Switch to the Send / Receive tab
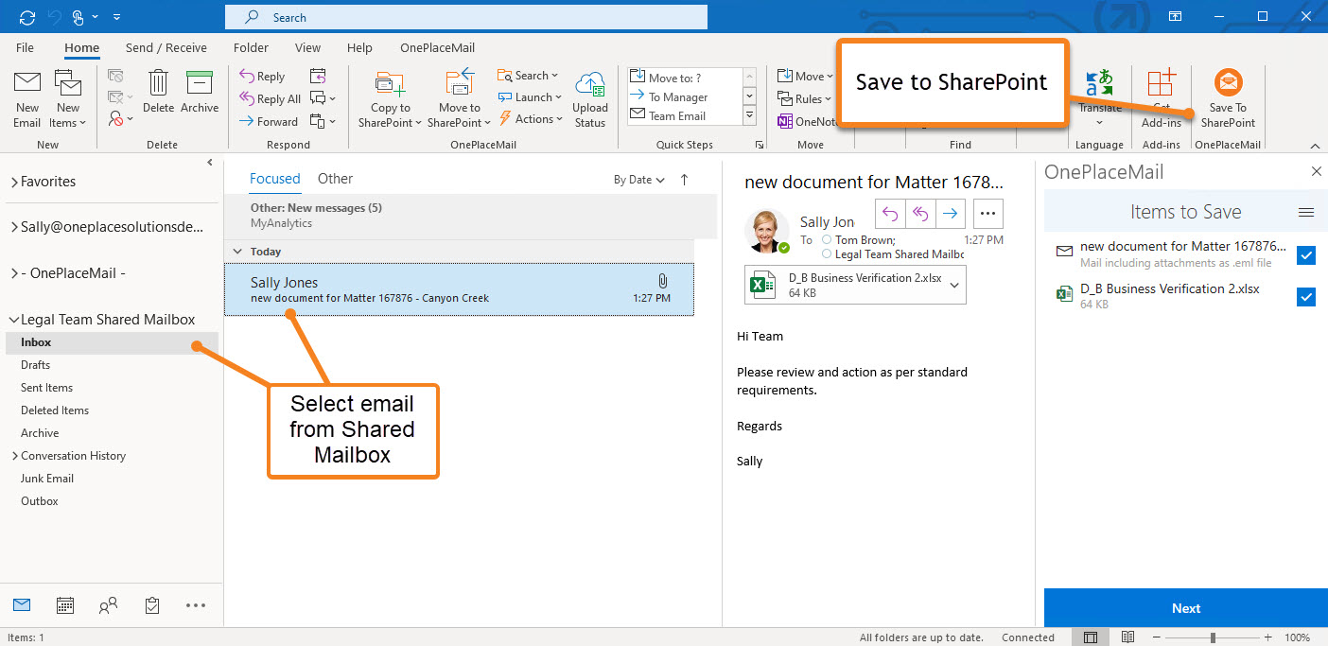The height and width of the screenshot is (646, 1328). point(166,47)
